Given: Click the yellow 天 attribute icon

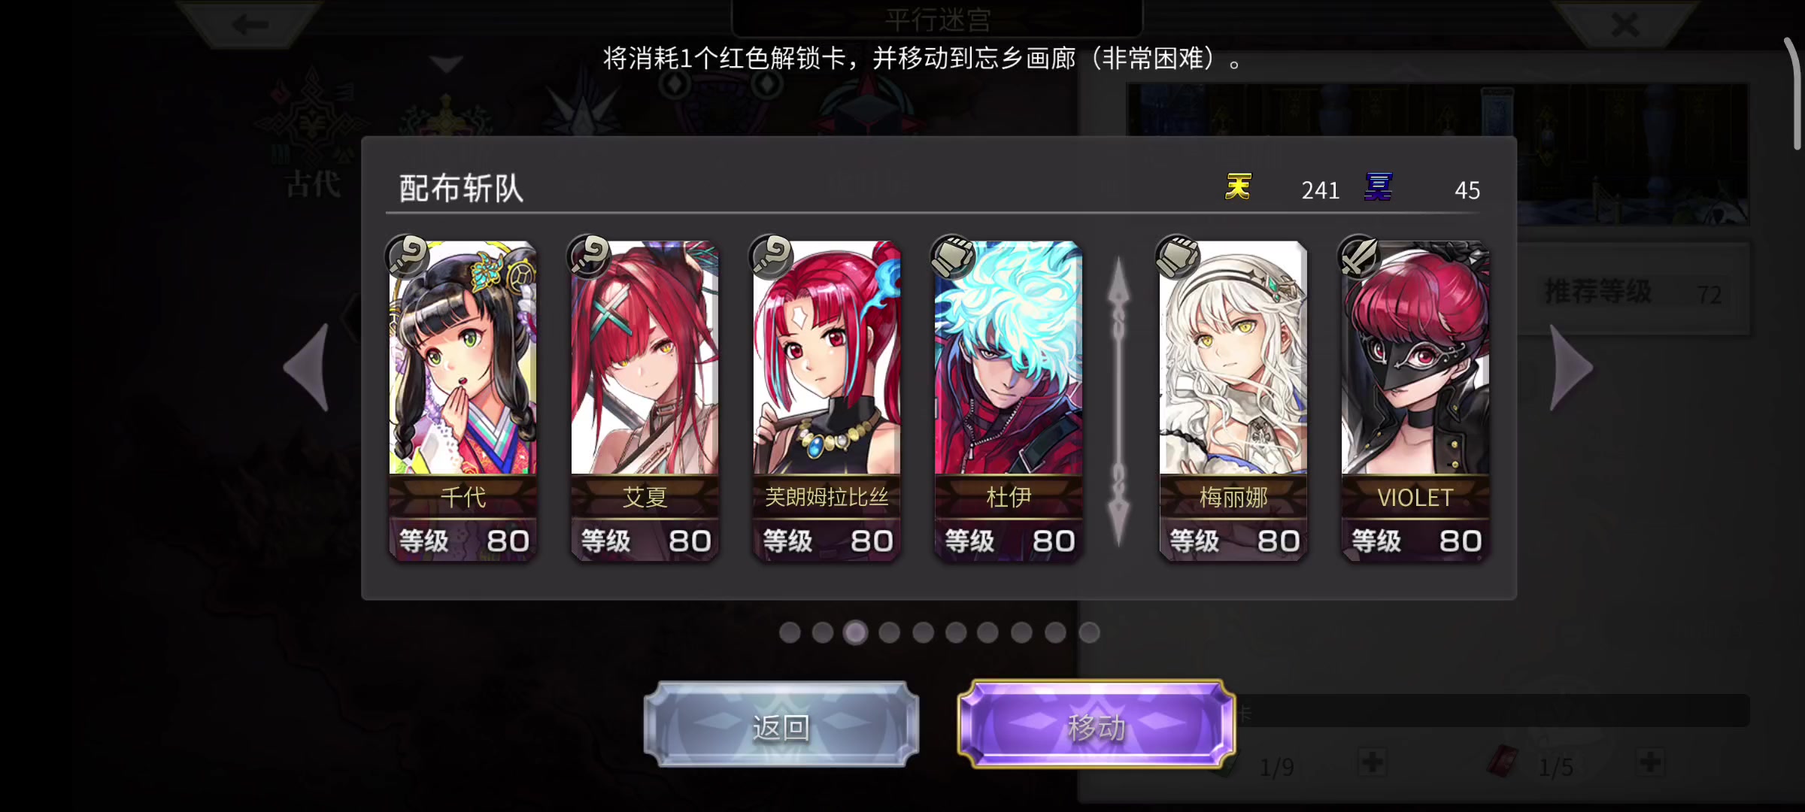Looking at the screenshot, I should pos(1238,186).
